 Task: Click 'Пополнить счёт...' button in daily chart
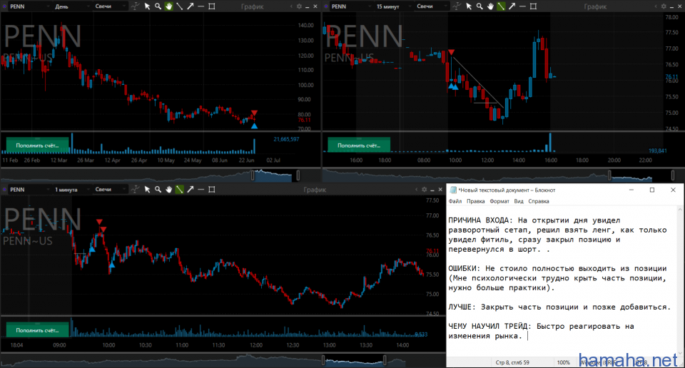tap(37, 145)
